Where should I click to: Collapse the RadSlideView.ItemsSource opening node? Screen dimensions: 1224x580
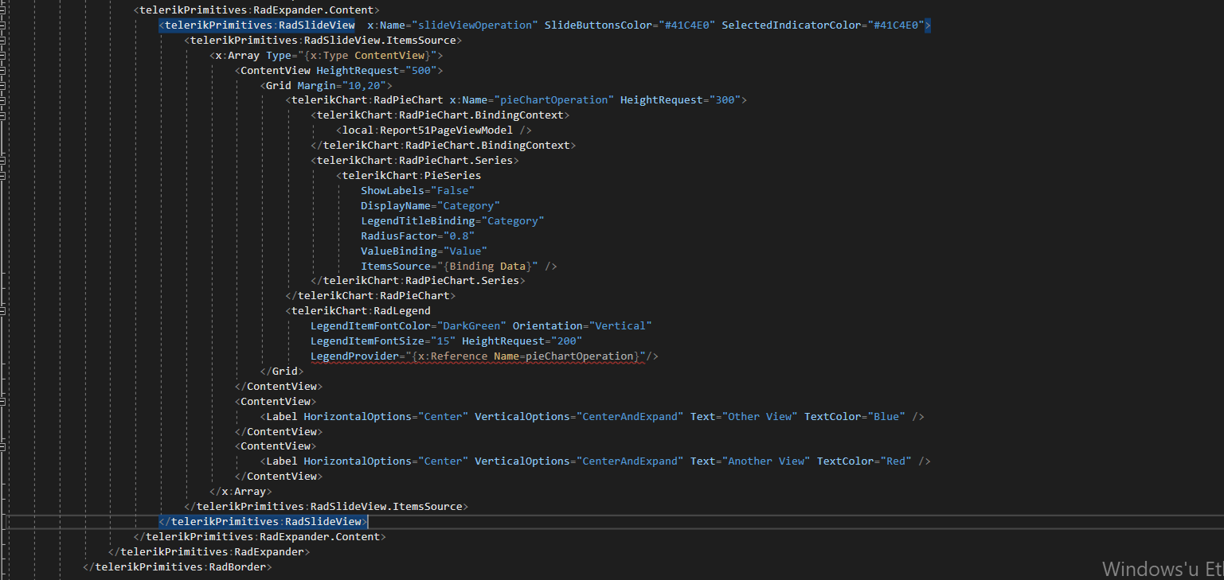point(4,41)
